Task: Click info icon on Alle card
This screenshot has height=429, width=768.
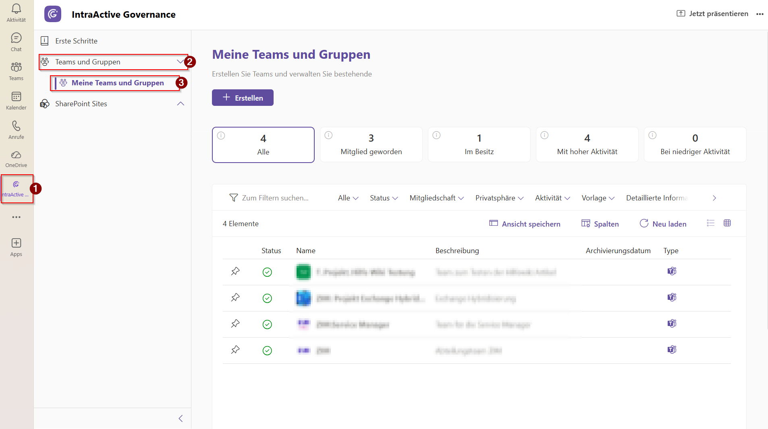Action: pos(221,135)
